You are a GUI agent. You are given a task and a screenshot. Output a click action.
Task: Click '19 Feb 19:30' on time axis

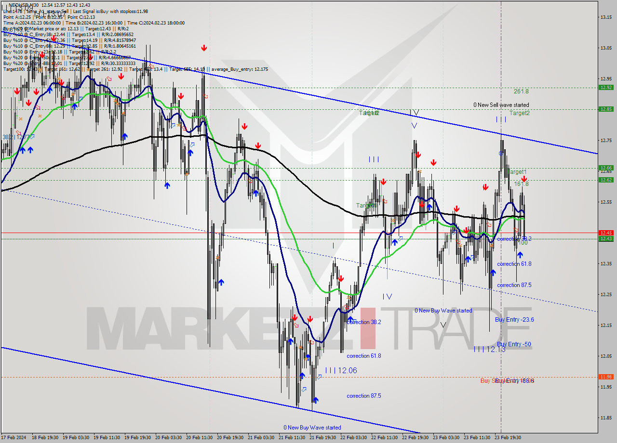[x=138, y=438]
